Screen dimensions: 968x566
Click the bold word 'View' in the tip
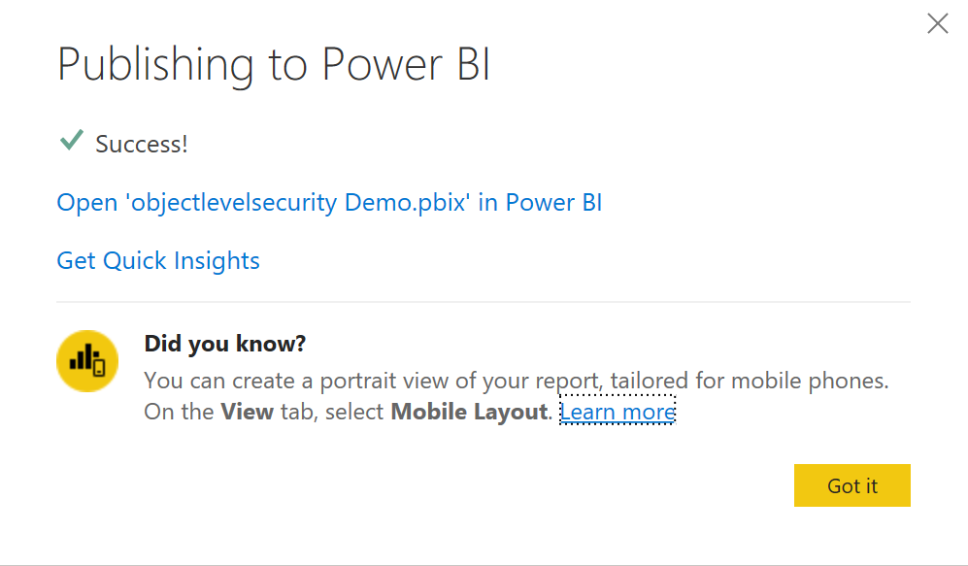247,412
